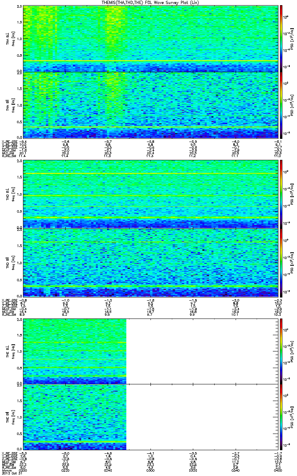This screenshot has height=476, width=297.
Task: Click the "0340" time tick label
Action: tap(235, 470)
